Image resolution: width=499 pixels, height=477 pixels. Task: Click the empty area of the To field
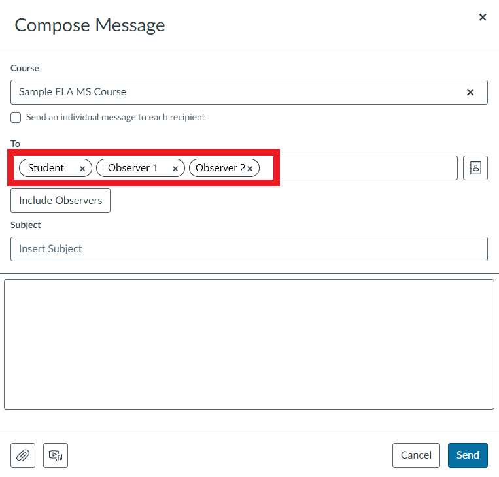[368, 168]
